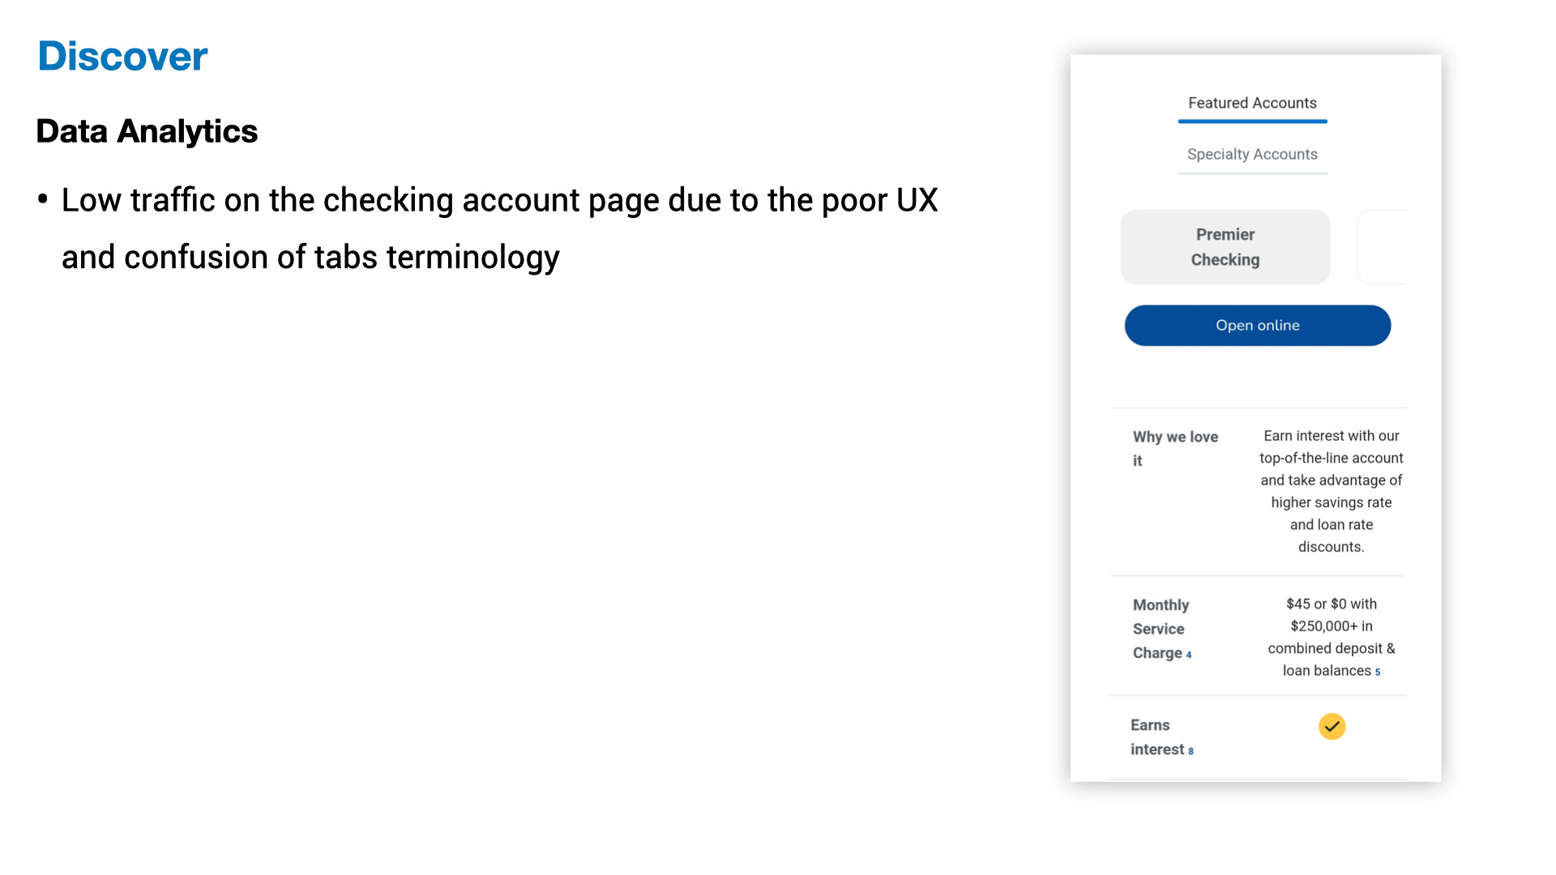
Task: Click the yellow checkmark for Earns interest
Action: [1332, 727]
